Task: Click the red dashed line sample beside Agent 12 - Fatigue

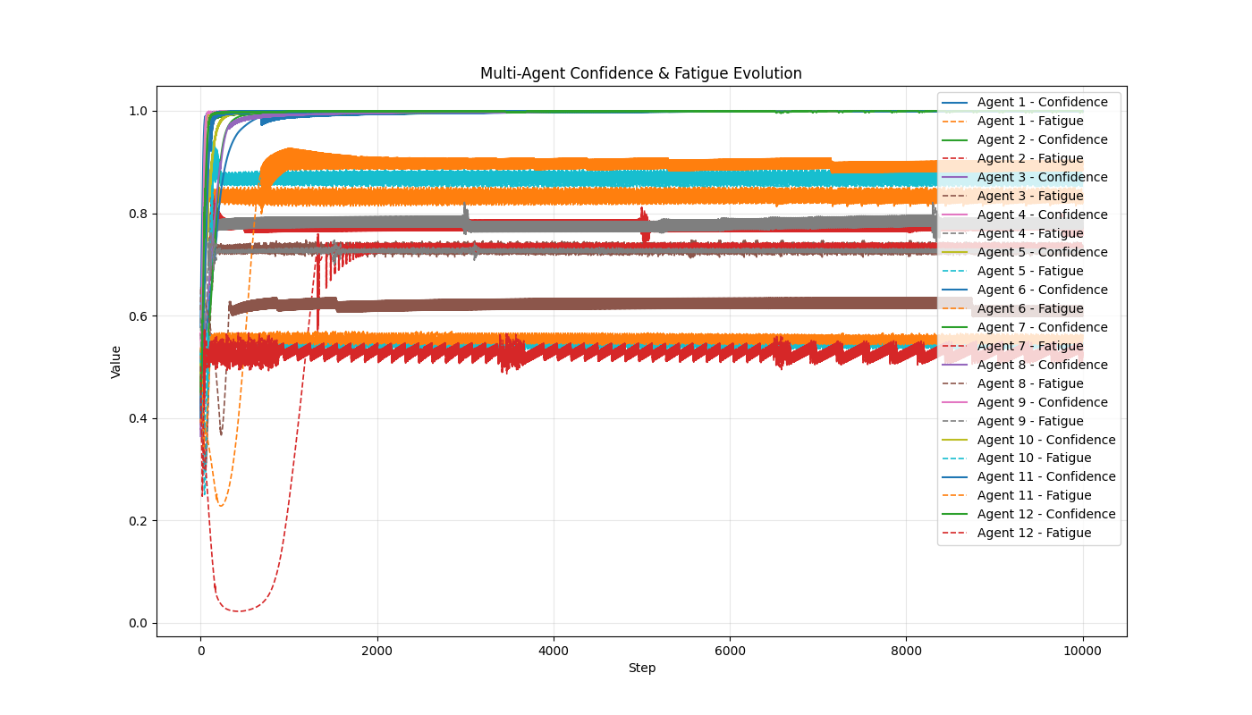Action: point(955,534)
